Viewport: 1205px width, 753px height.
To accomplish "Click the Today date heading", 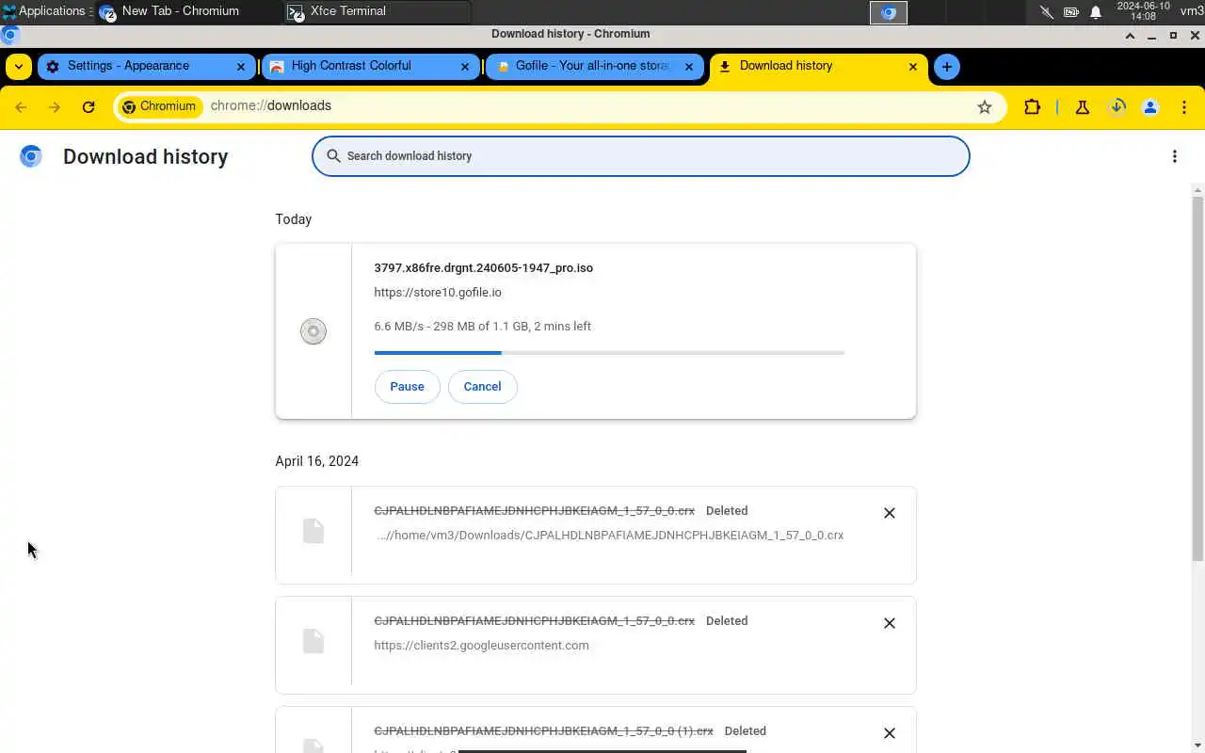I will tap(294, 219).
